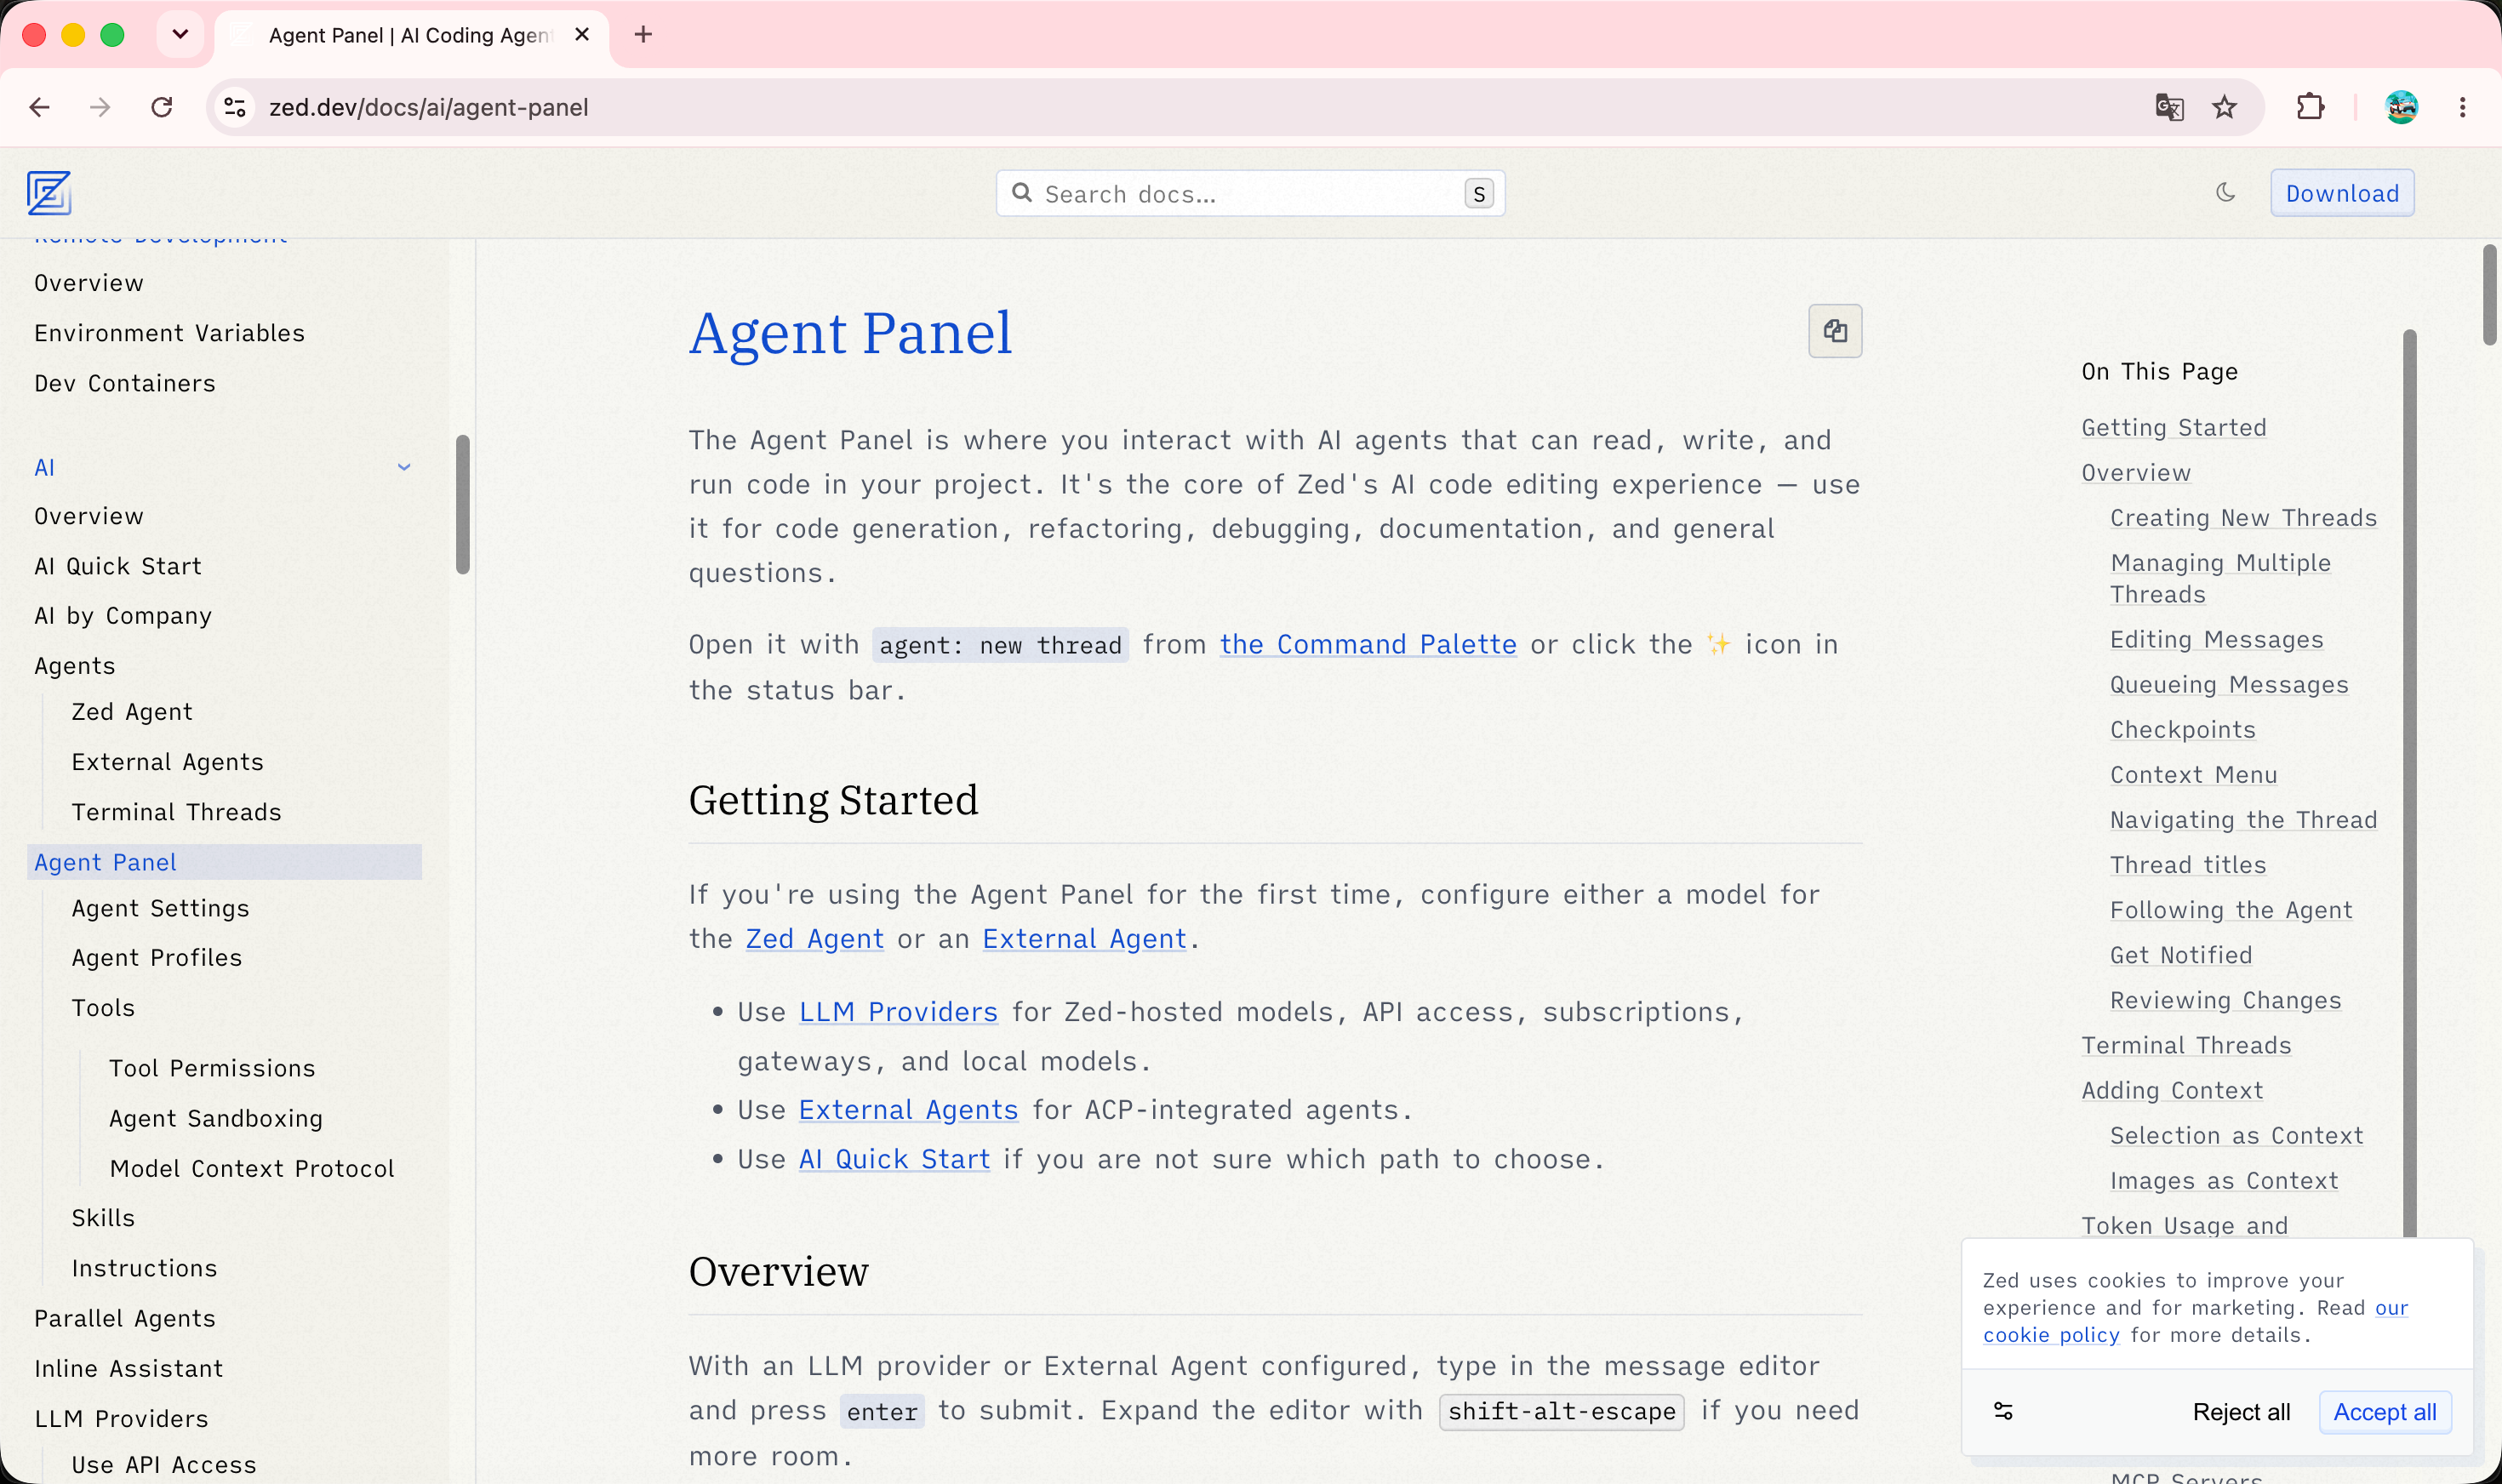Image resolution: width=2502 pixels, height=1484 pixels.
Task: Open Tool Permissions in sidebar
Action: point(212,1068)
